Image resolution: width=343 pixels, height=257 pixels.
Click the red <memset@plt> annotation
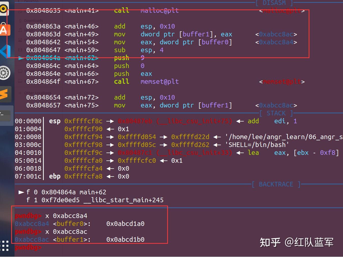(x=282, y=82)
